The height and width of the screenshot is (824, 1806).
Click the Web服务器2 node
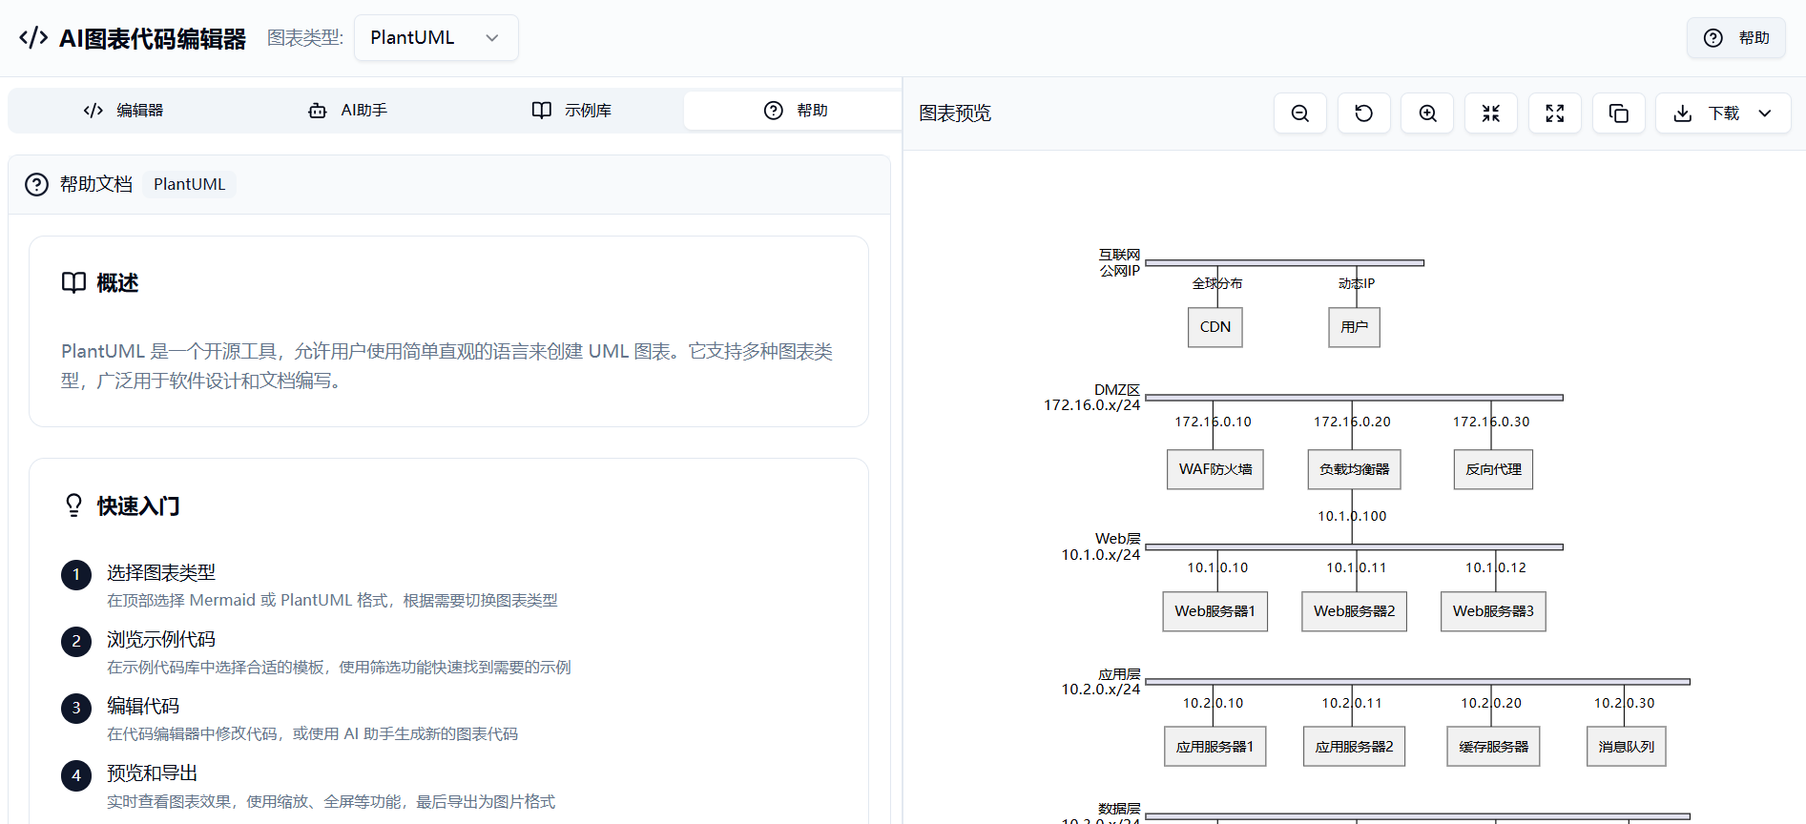click(1354, 611)
